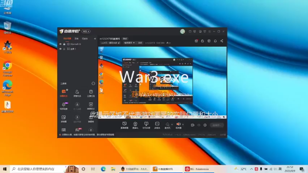Open the rank assistant tool in the second toolbox row
308x173 pixels.
click(91, 106)
